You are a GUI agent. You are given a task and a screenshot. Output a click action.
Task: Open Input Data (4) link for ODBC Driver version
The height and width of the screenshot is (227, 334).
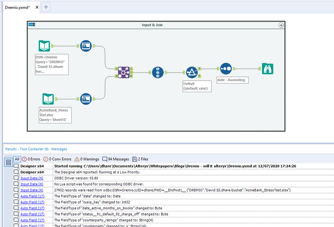pyautogui.click(x=32, y=178)
